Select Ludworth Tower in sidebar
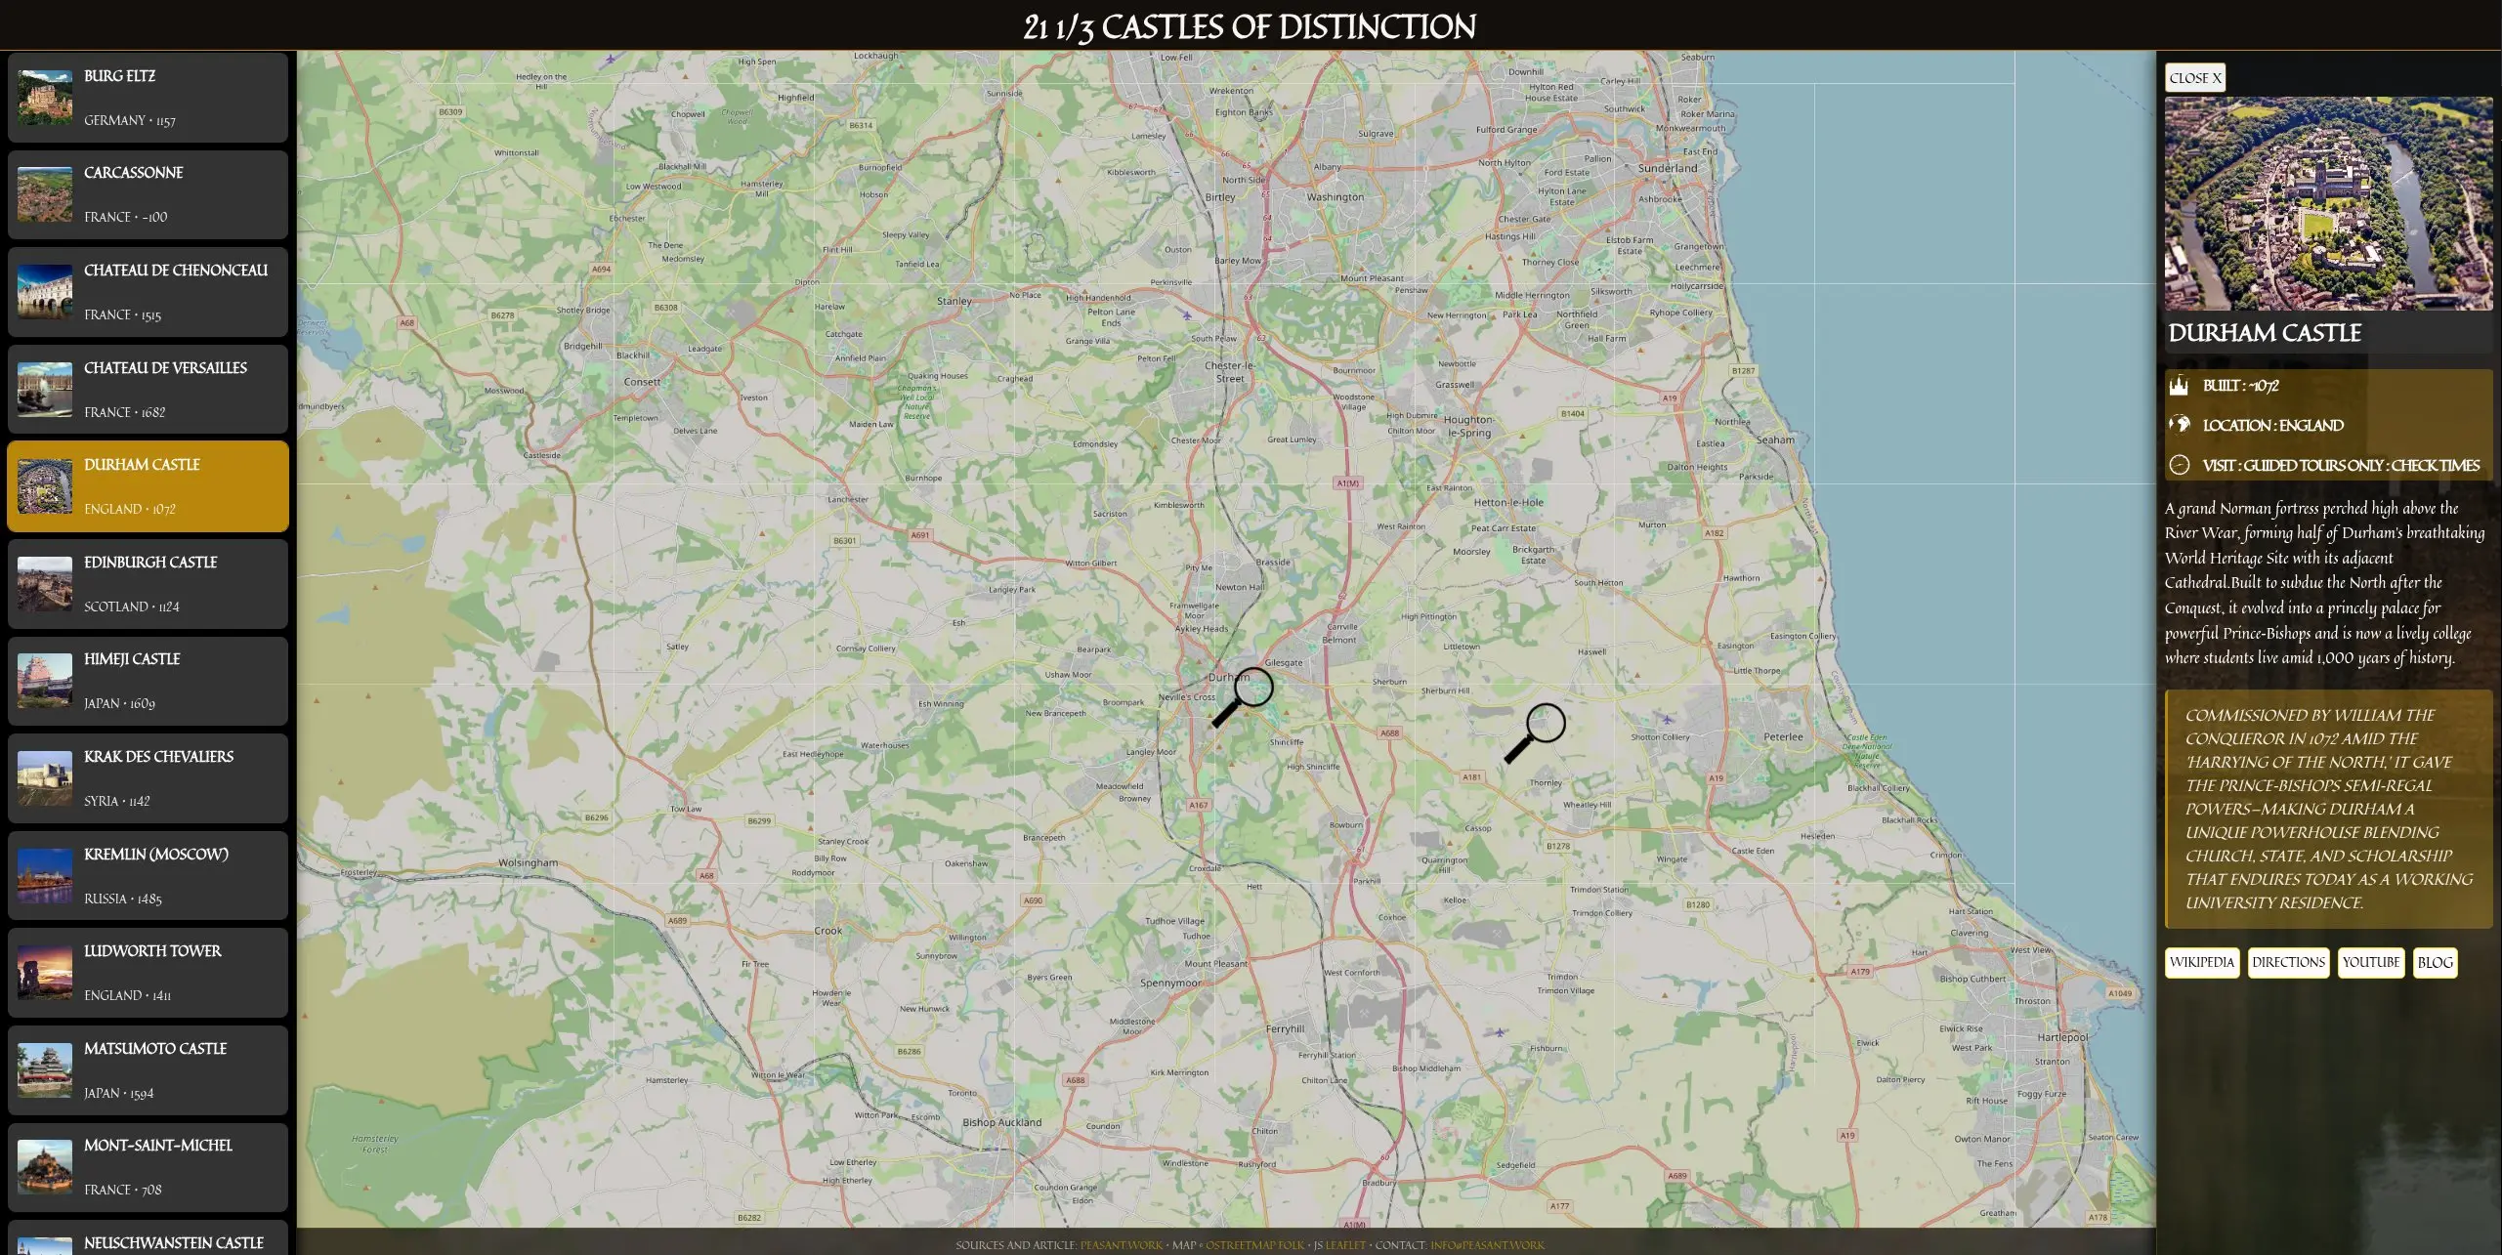Screen dimensions: 2502x1255 pos(148,973)
